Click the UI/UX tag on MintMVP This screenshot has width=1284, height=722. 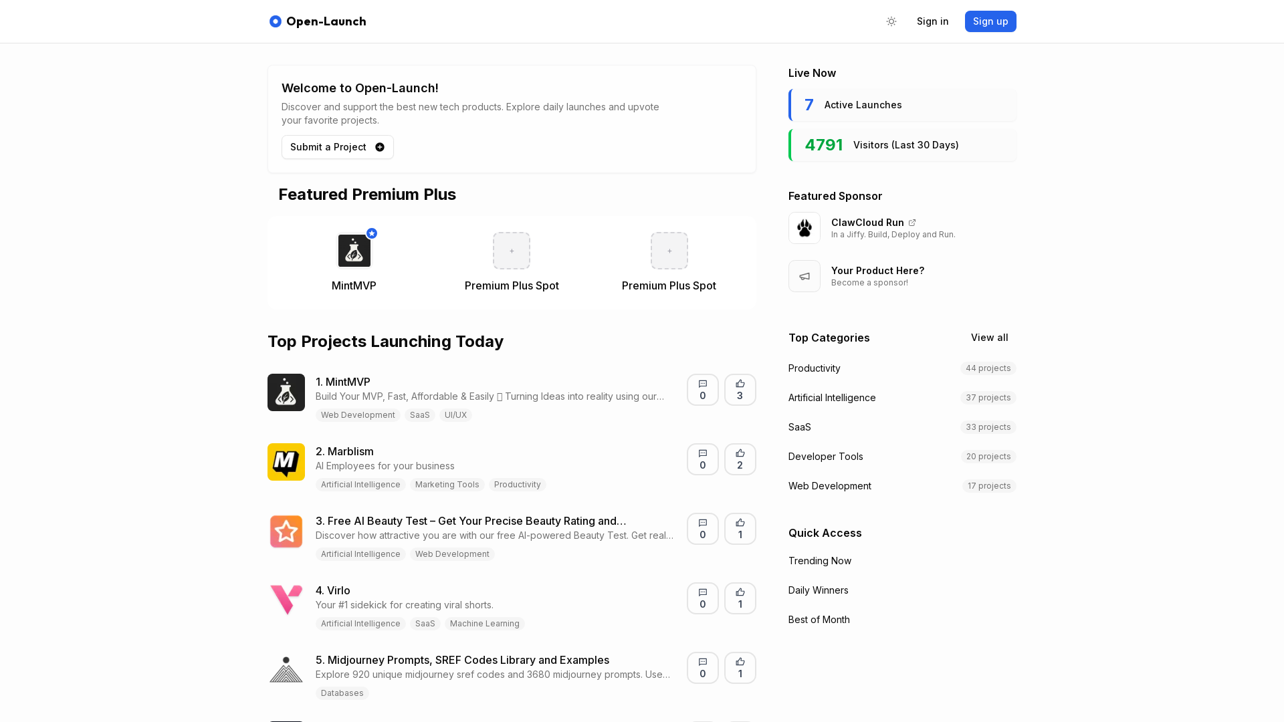(x=455, y=415)
